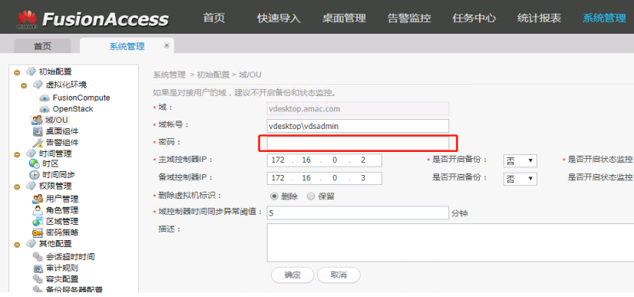Collapse the 初始配置 tree node

coord(17,73)
